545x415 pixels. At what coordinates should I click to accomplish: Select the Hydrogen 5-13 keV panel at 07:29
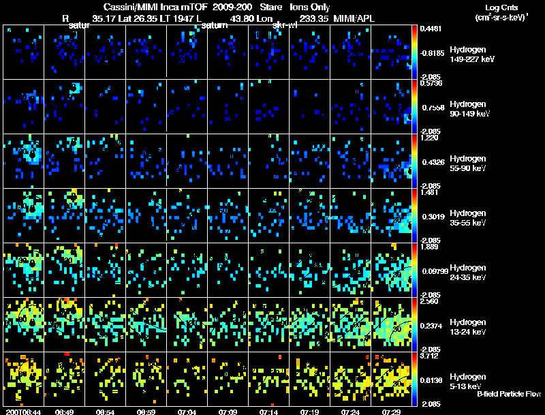[x=391, y=379]
